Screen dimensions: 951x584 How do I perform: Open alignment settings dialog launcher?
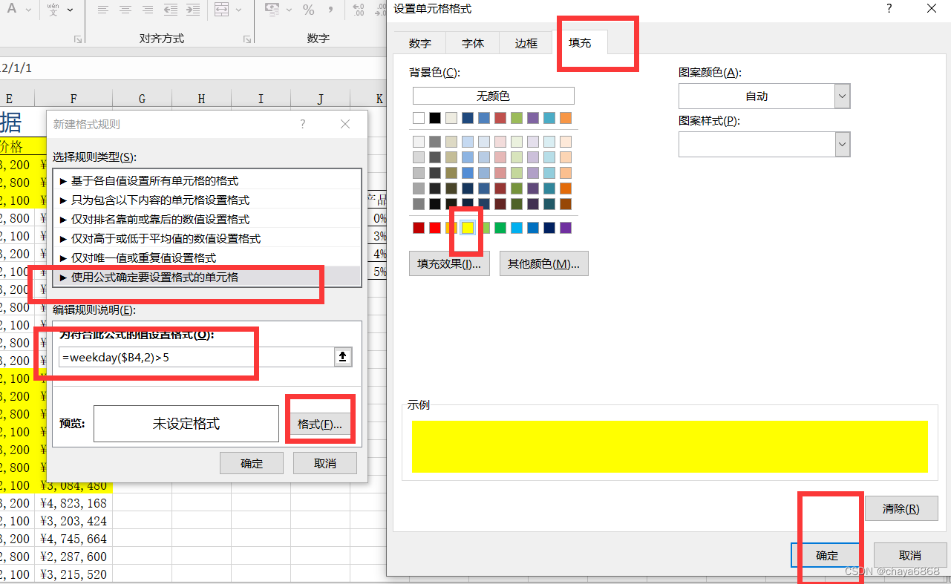tap(77, 39)
